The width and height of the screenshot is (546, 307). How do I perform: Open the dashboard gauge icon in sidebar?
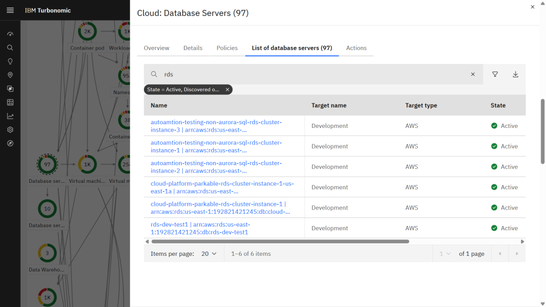[10, 34]
